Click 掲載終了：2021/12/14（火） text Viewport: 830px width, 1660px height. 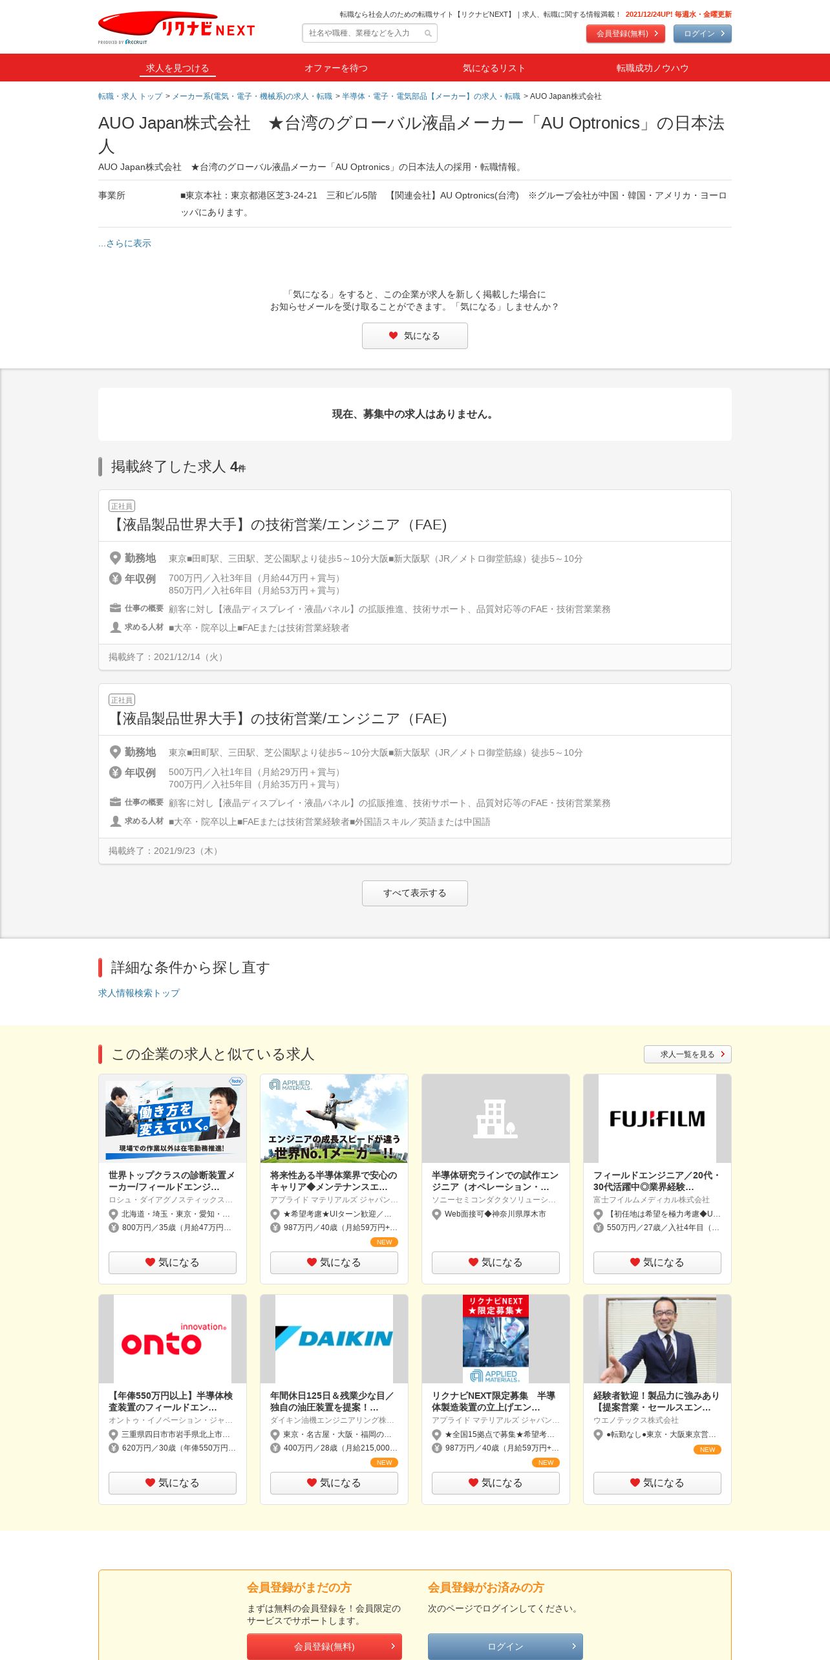tap(167, 657)
